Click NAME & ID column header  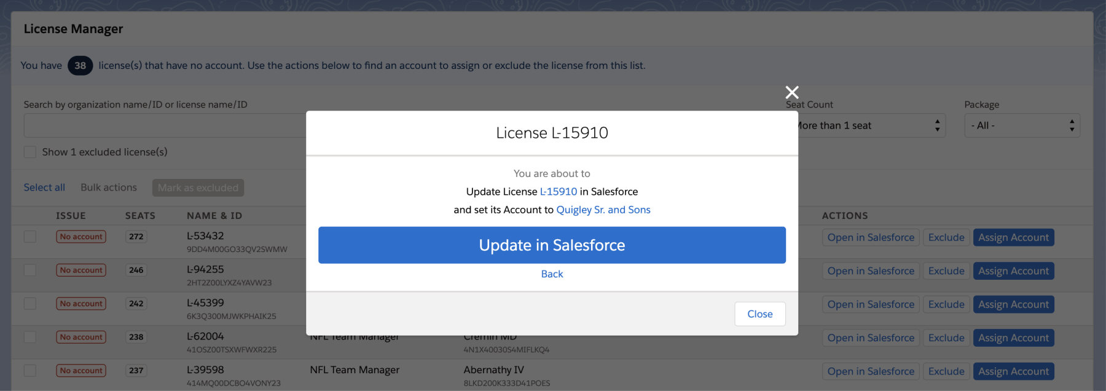(x=214, y=216)
